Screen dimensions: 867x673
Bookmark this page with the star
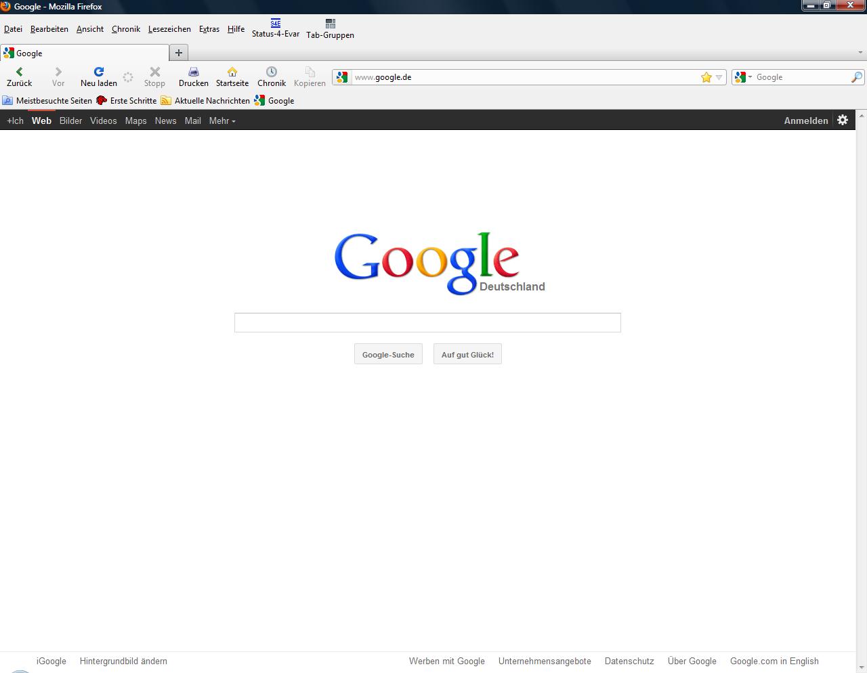pyautogui.click(x=706, y=77)
